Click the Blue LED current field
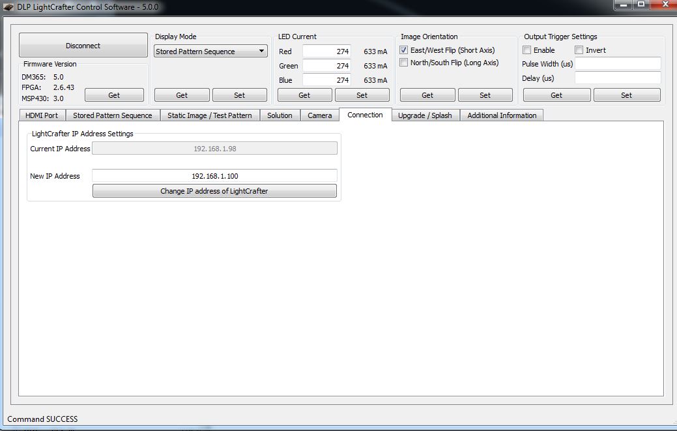 pos(326,80)
